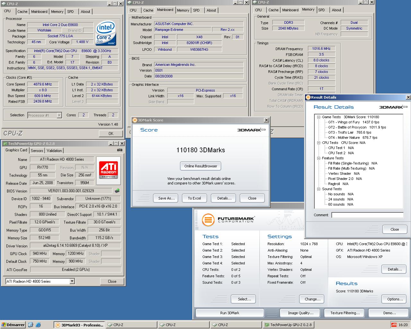
Task: Click the DRAM Frequency 1016.6 MHz value
Action: 321,49
